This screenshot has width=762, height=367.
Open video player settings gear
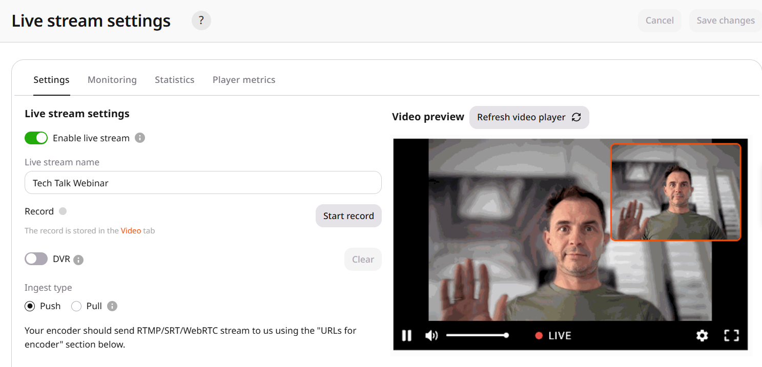tap(702, 336)
